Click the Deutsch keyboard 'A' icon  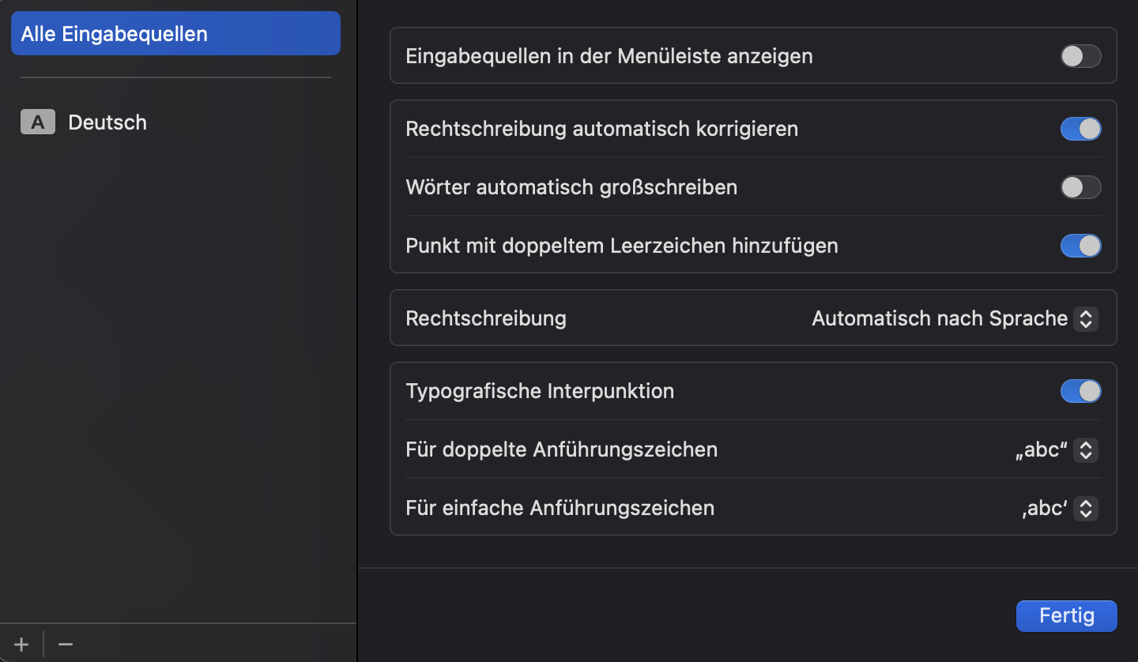pos(38,122)
